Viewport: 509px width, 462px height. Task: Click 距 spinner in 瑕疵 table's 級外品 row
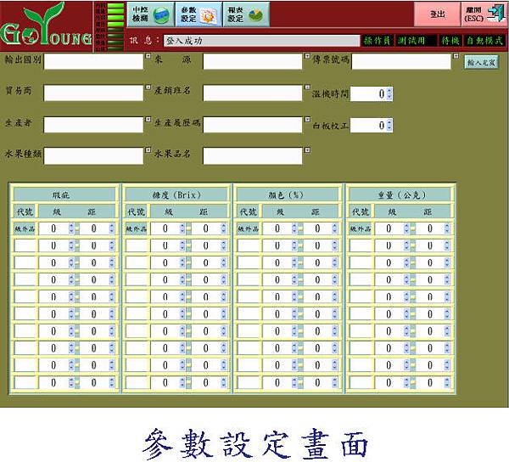tap(112, 228)
